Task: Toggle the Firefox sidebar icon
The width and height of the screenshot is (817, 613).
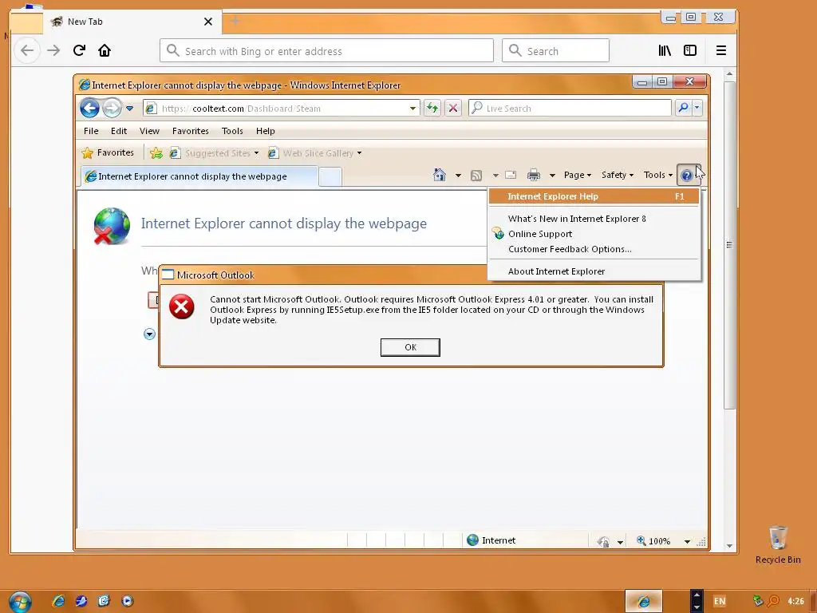Action: tap(690, 50)
